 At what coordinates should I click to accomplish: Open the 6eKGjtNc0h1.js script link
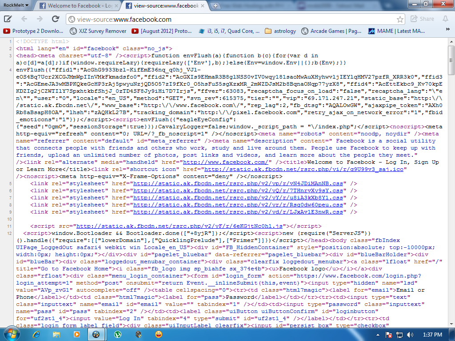180,226
